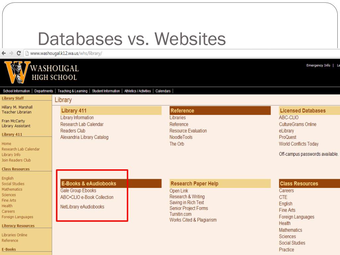Open the Library Info sidebar link
The width and height of the screenshot is (340, 255).
(11, 155)
